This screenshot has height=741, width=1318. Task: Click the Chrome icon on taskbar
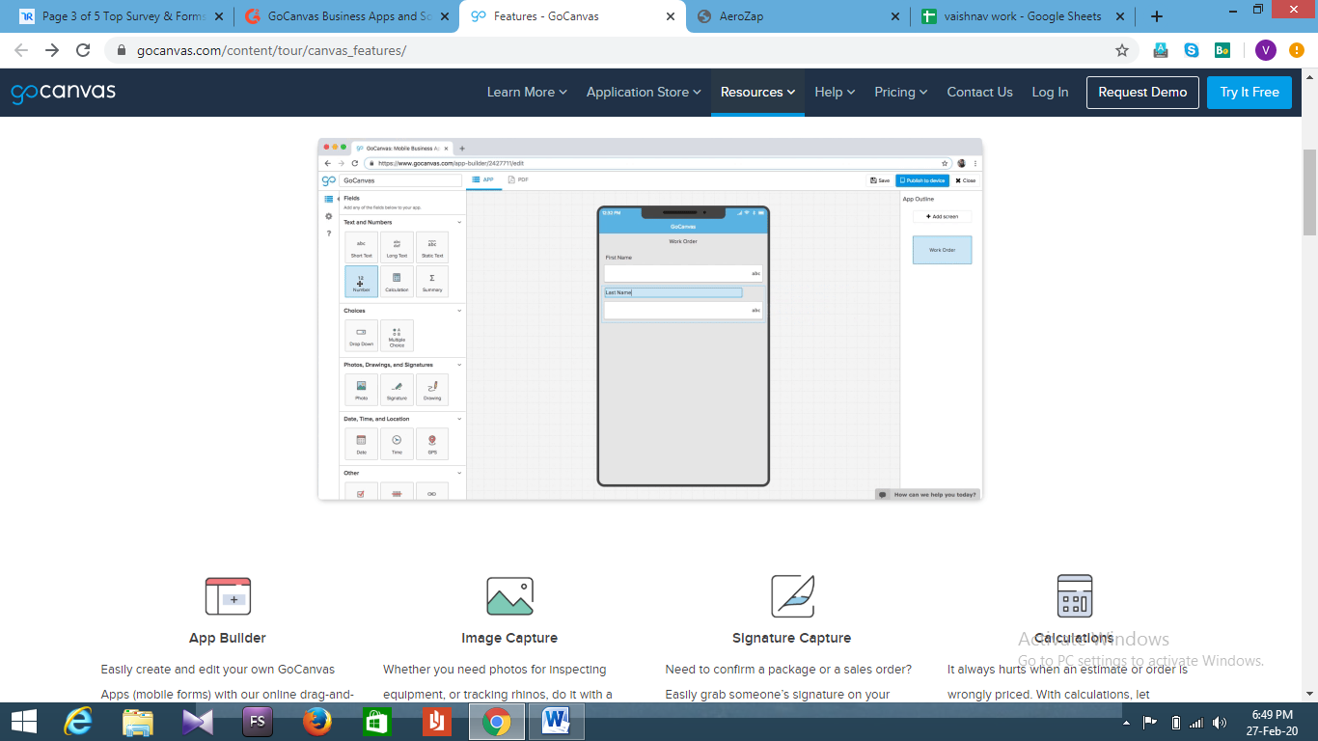click(497, 722)
